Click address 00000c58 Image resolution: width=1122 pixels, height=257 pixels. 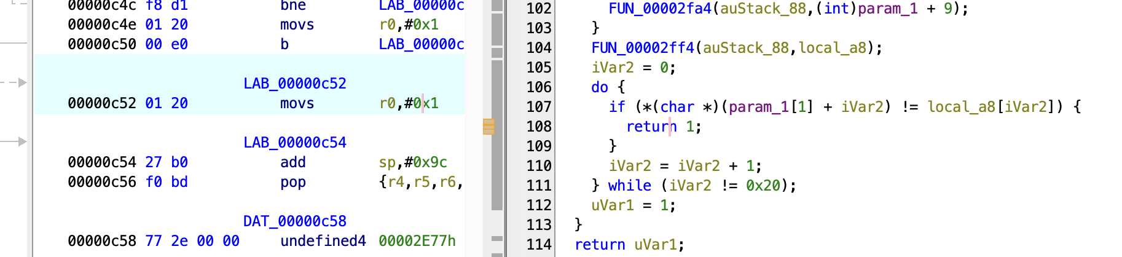(x=102, y=241)
